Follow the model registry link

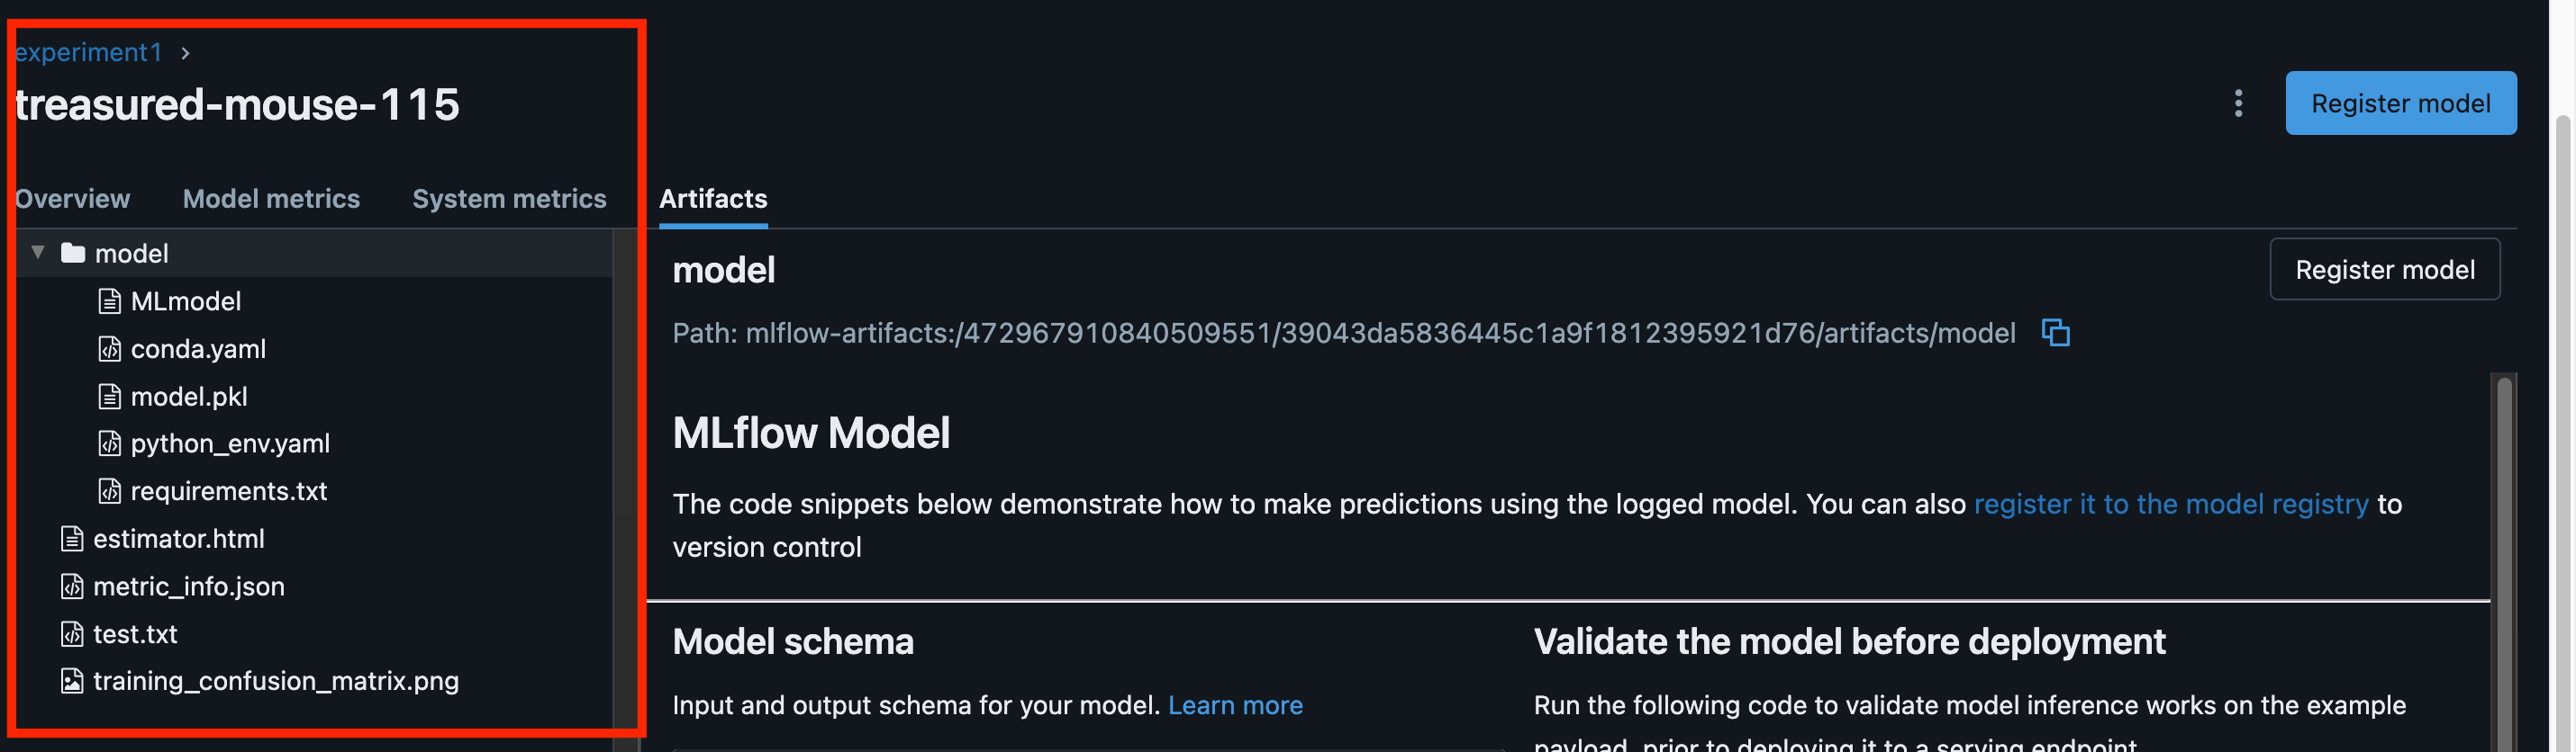(x=2170, y=505)
